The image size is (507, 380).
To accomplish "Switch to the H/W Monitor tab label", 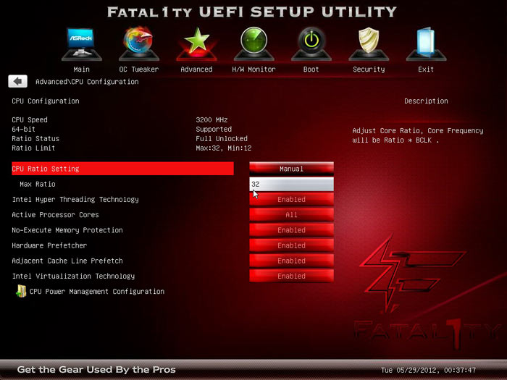I will (253, 69).
